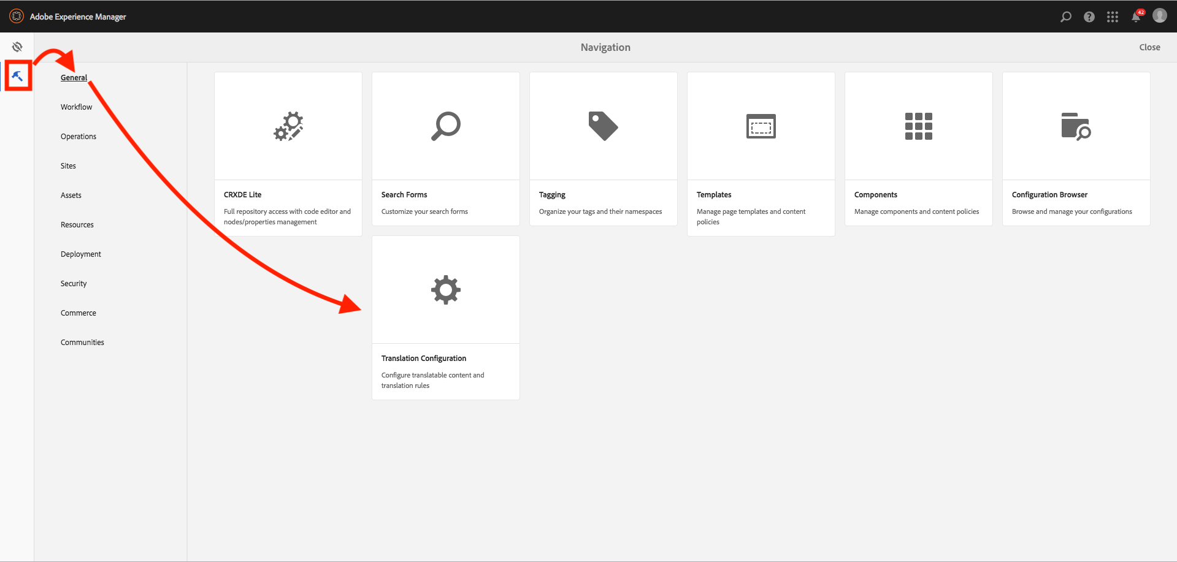Click 'Configure translatable content and translation rules' text

(432, 381)
